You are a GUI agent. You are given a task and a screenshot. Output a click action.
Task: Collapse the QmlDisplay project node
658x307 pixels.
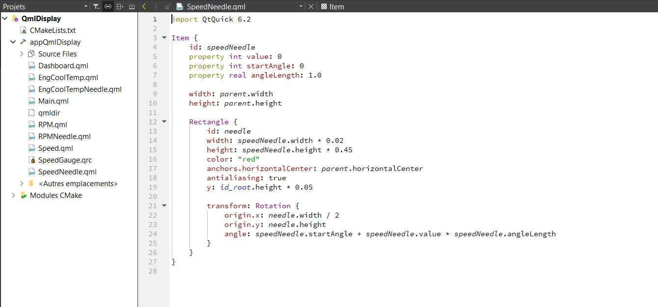tap(5, 19)
